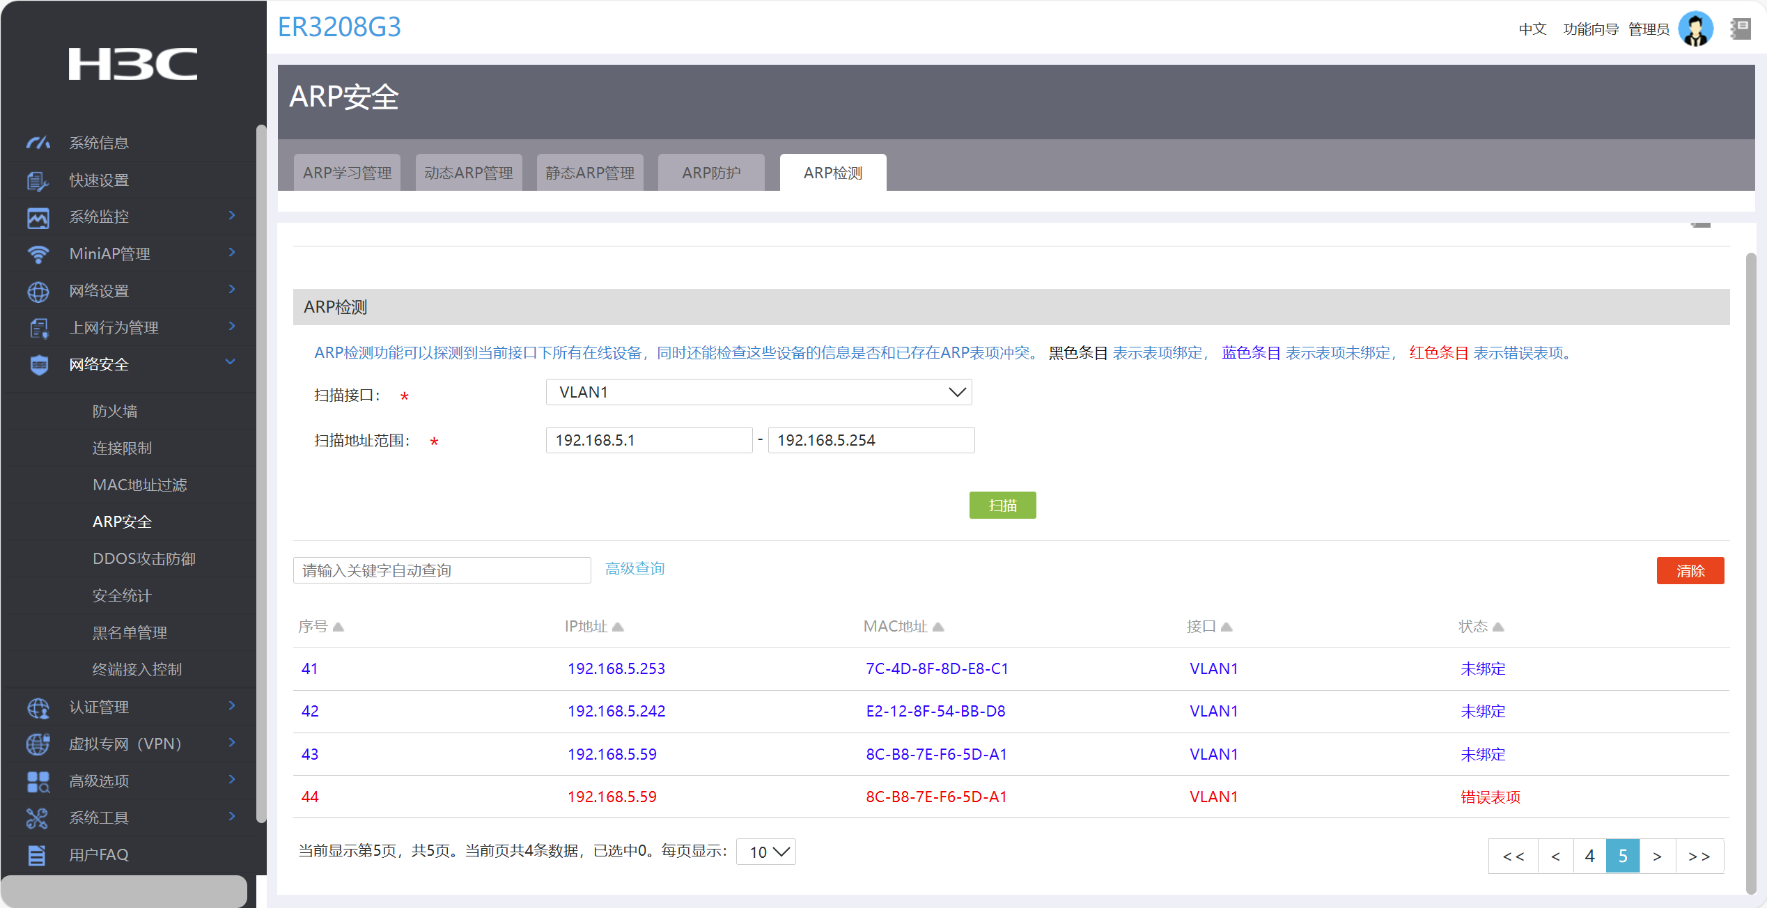Switch to the ARP防护 tab

[x=711, y=173]
